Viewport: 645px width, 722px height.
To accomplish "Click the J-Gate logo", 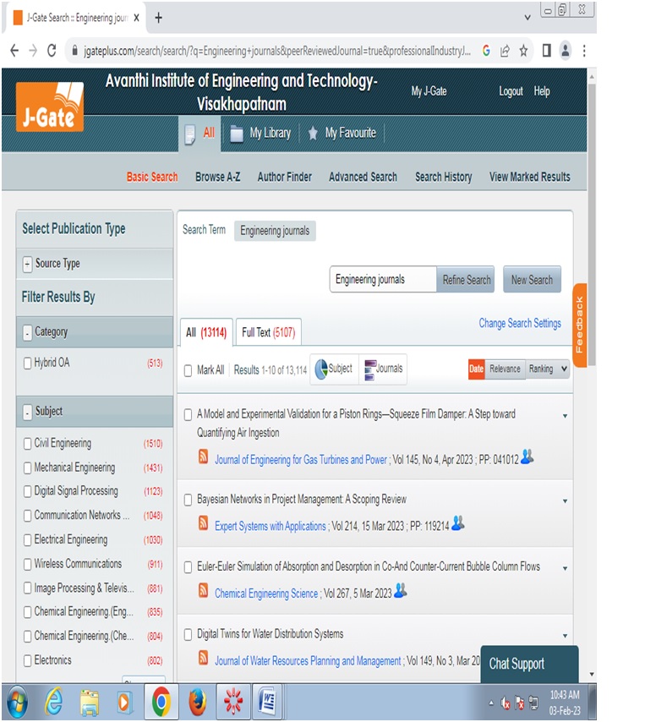I will click(x=50, y=107).
